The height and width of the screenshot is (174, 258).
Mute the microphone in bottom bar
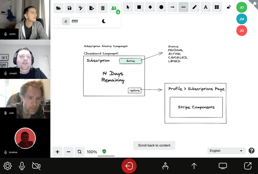(x=22, y=166)
